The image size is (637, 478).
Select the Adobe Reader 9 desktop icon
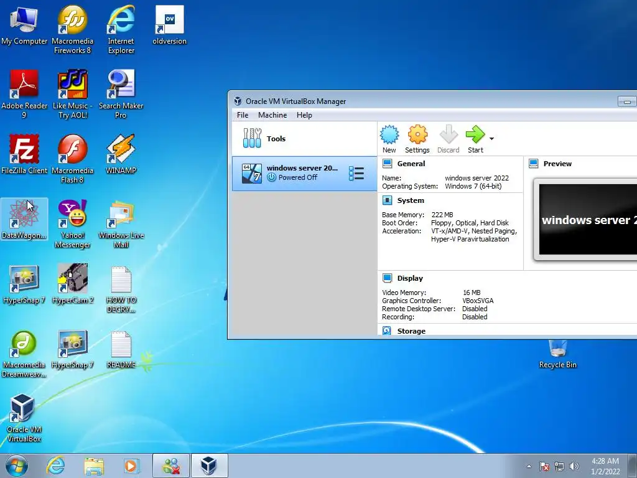(24, 94)
